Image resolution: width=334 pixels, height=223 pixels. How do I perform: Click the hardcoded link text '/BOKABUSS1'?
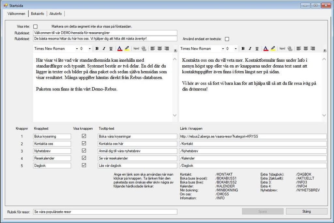tap(226, 178)
